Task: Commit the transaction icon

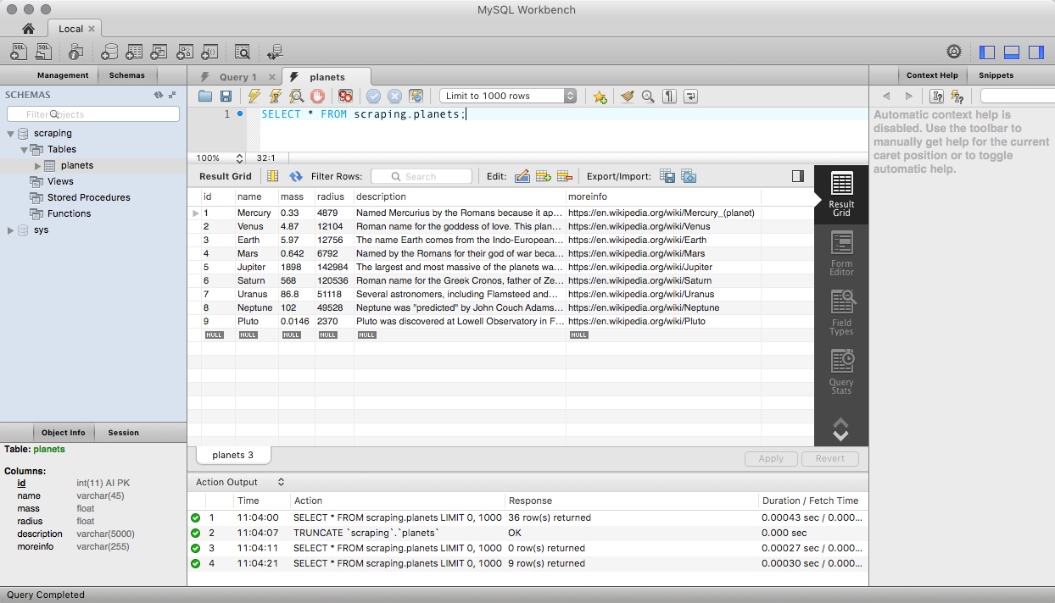Action: (x=373, y=97)
